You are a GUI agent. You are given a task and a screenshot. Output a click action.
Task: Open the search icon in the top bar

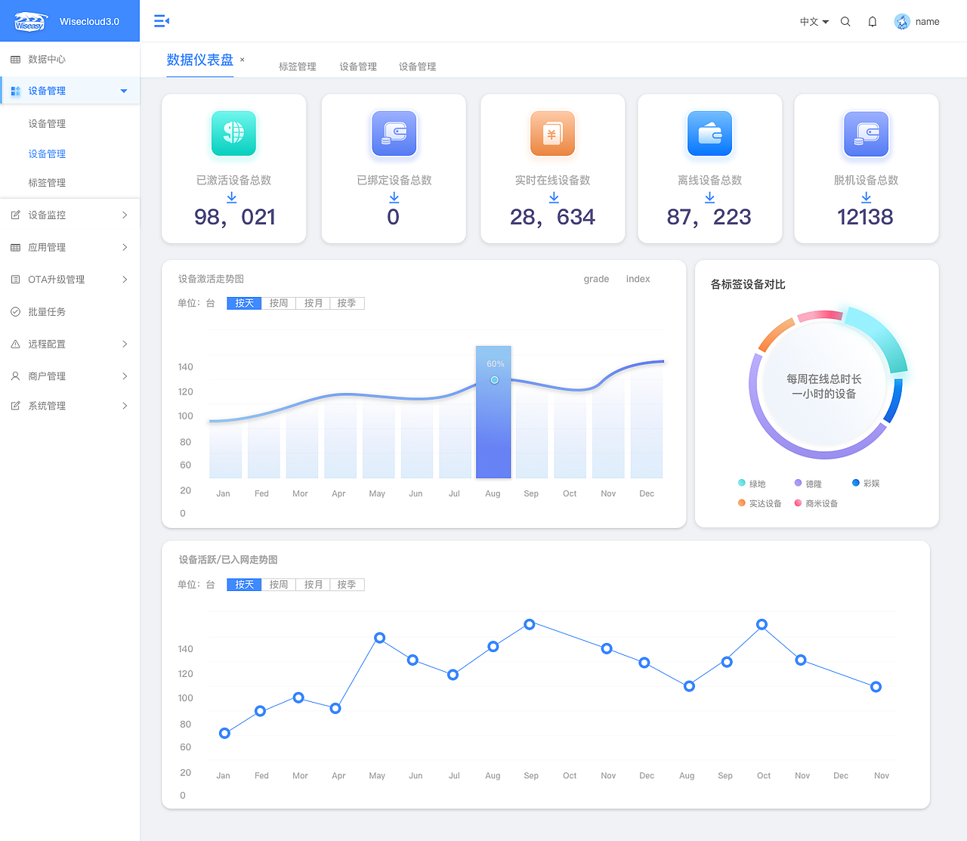[x=845, y=22]
